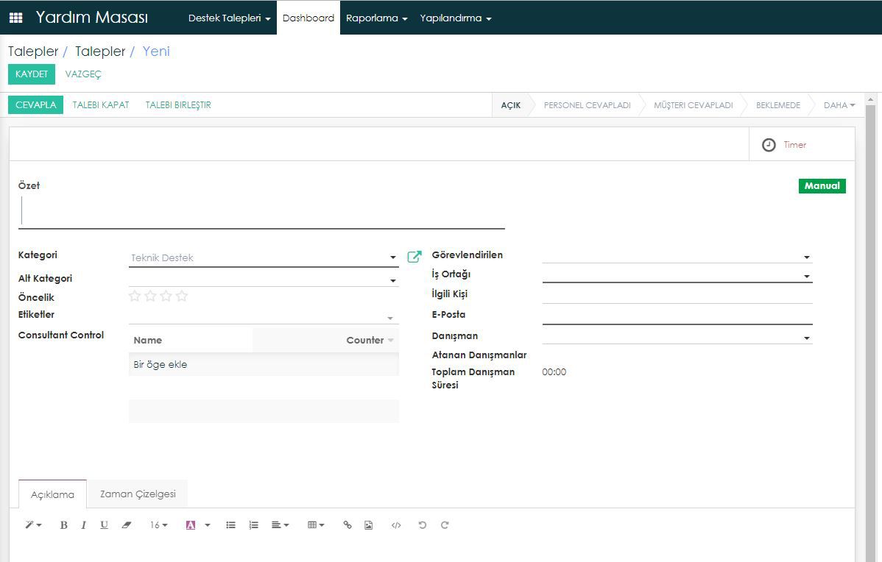Set status to BEKLEMEDE

[x=778, y=105]
